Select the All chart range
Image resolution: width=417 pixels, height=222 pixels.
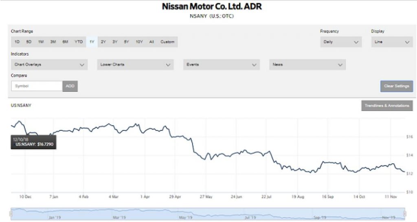click(151, 42)
